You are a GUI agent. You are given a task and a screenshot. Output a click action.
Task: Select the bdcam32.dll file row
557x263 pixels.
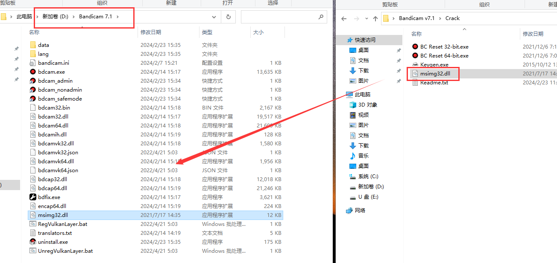155,116
